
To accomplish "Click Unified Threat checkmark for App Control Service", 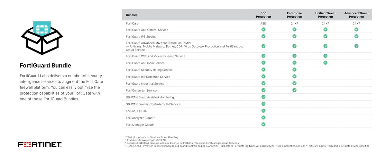I will point(325,29).
